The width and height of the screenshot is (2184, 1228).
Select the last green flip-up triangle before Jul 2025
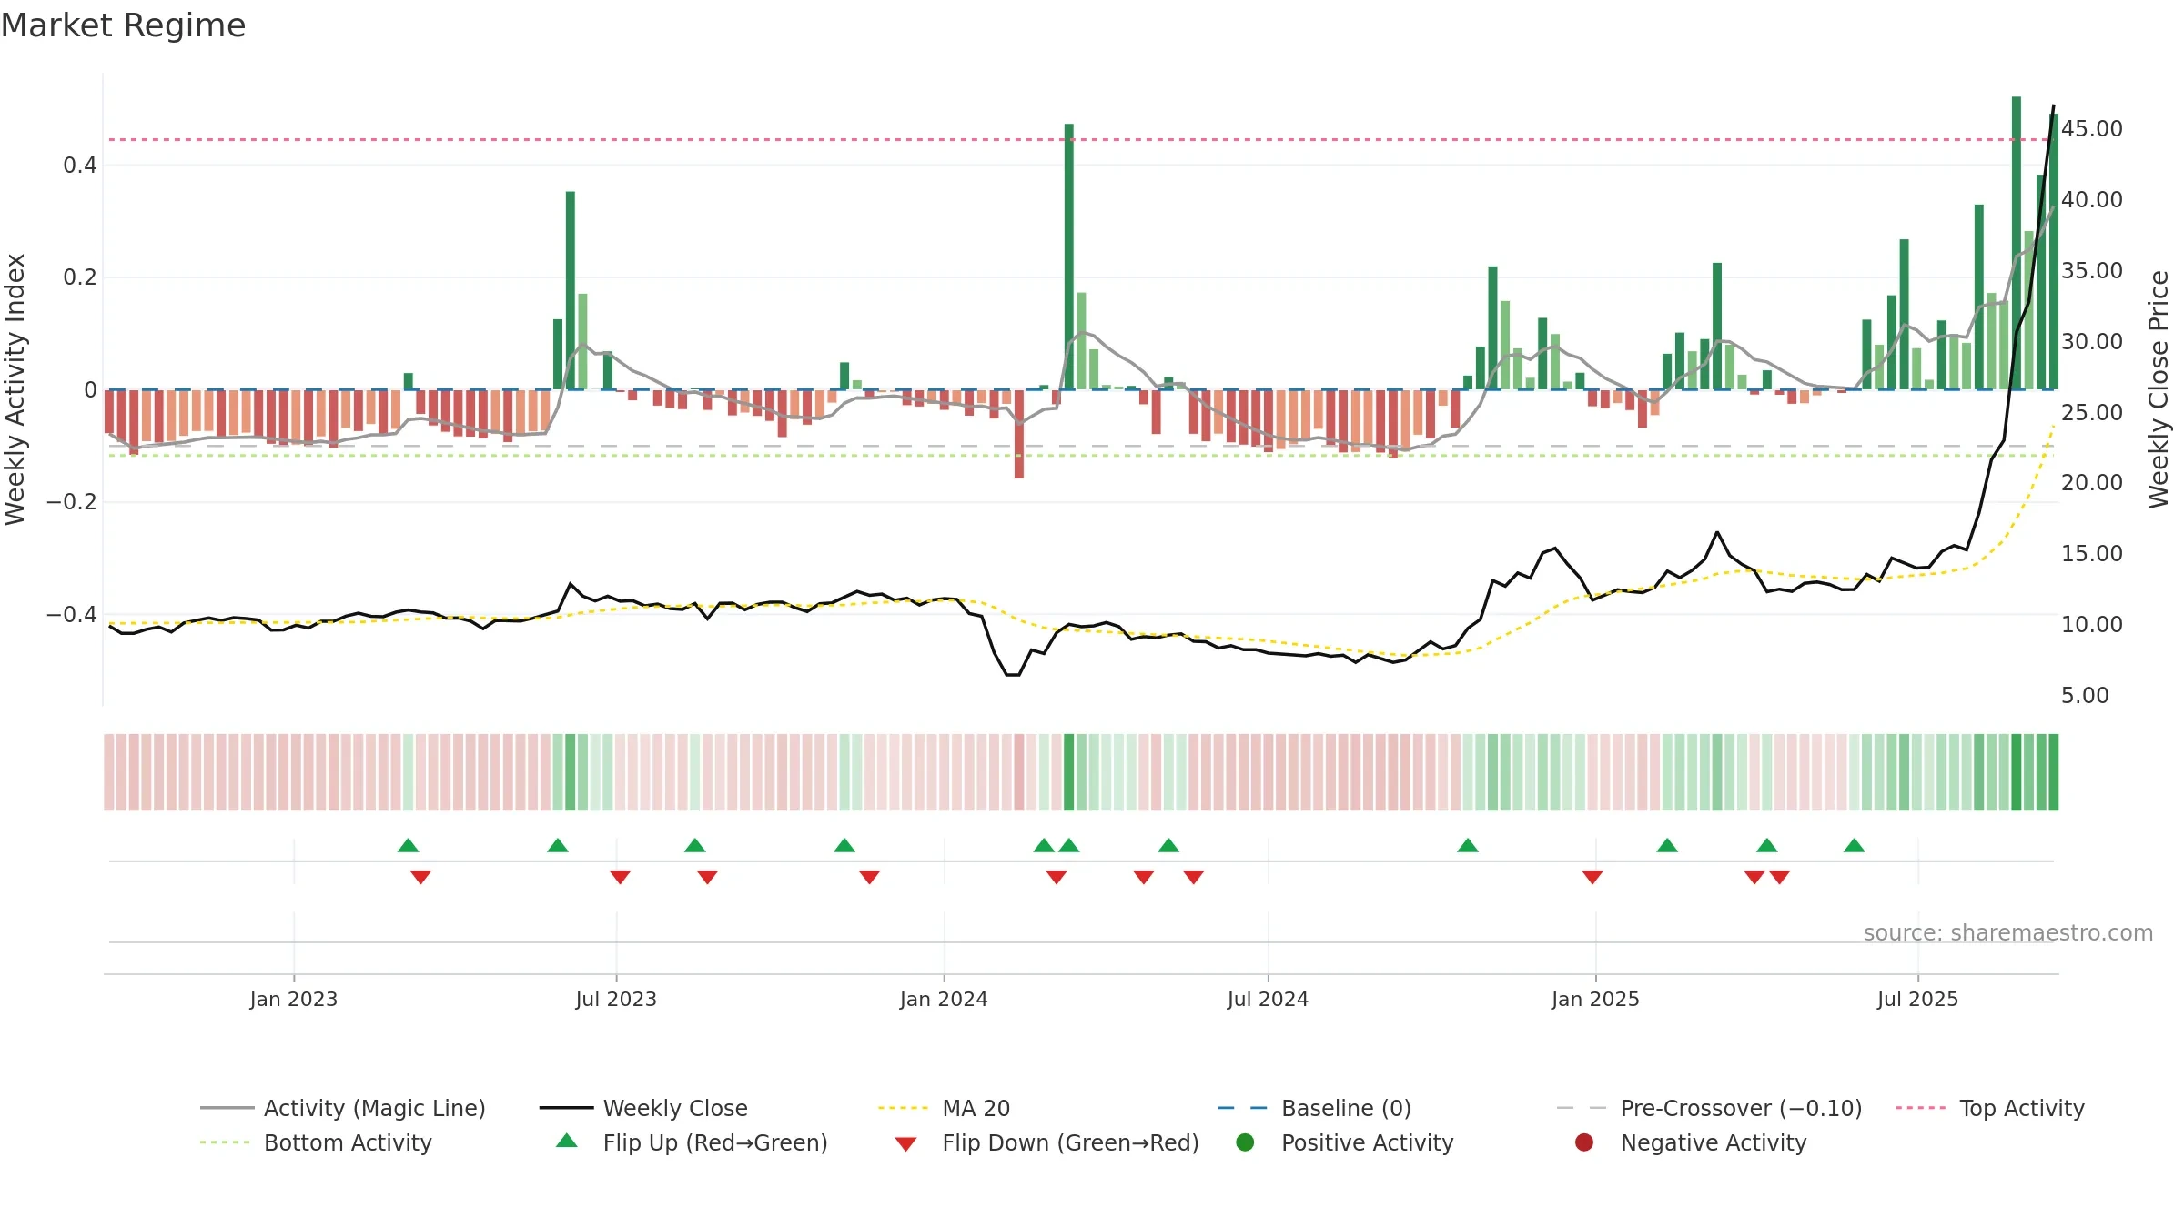point(1855,846)
